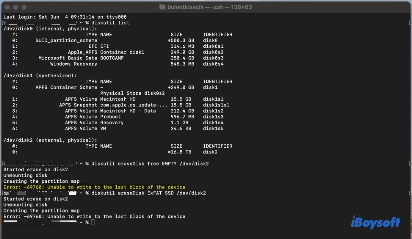Screen dimensions: 412x239
Task: Click the 'Windows Recovery' partition type
Action: 73,64
